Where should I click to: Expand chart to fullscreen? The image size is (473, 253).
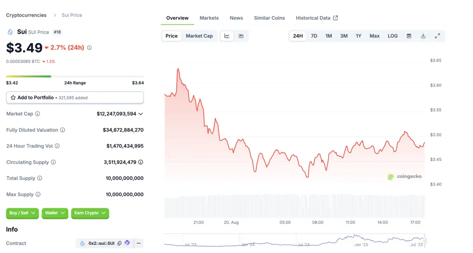tap(437, 36)
